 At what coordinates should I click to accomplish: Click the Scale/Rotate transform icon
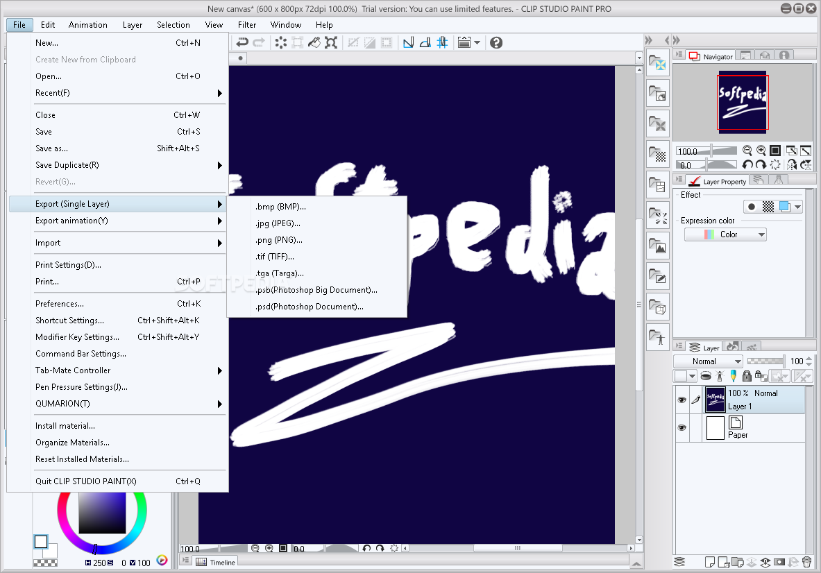click(331, 42)
